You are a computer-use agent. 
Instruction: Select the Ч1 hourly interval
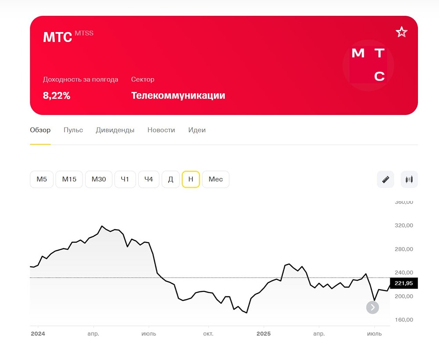[x=125, y=179]
